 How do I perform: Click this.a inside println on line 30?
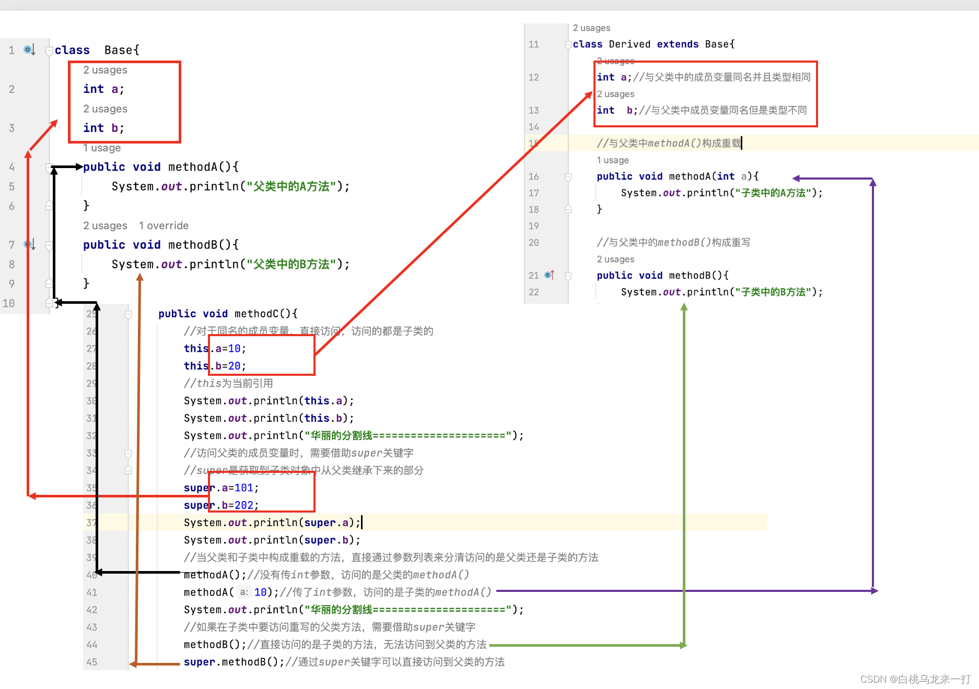pos(323,401)
